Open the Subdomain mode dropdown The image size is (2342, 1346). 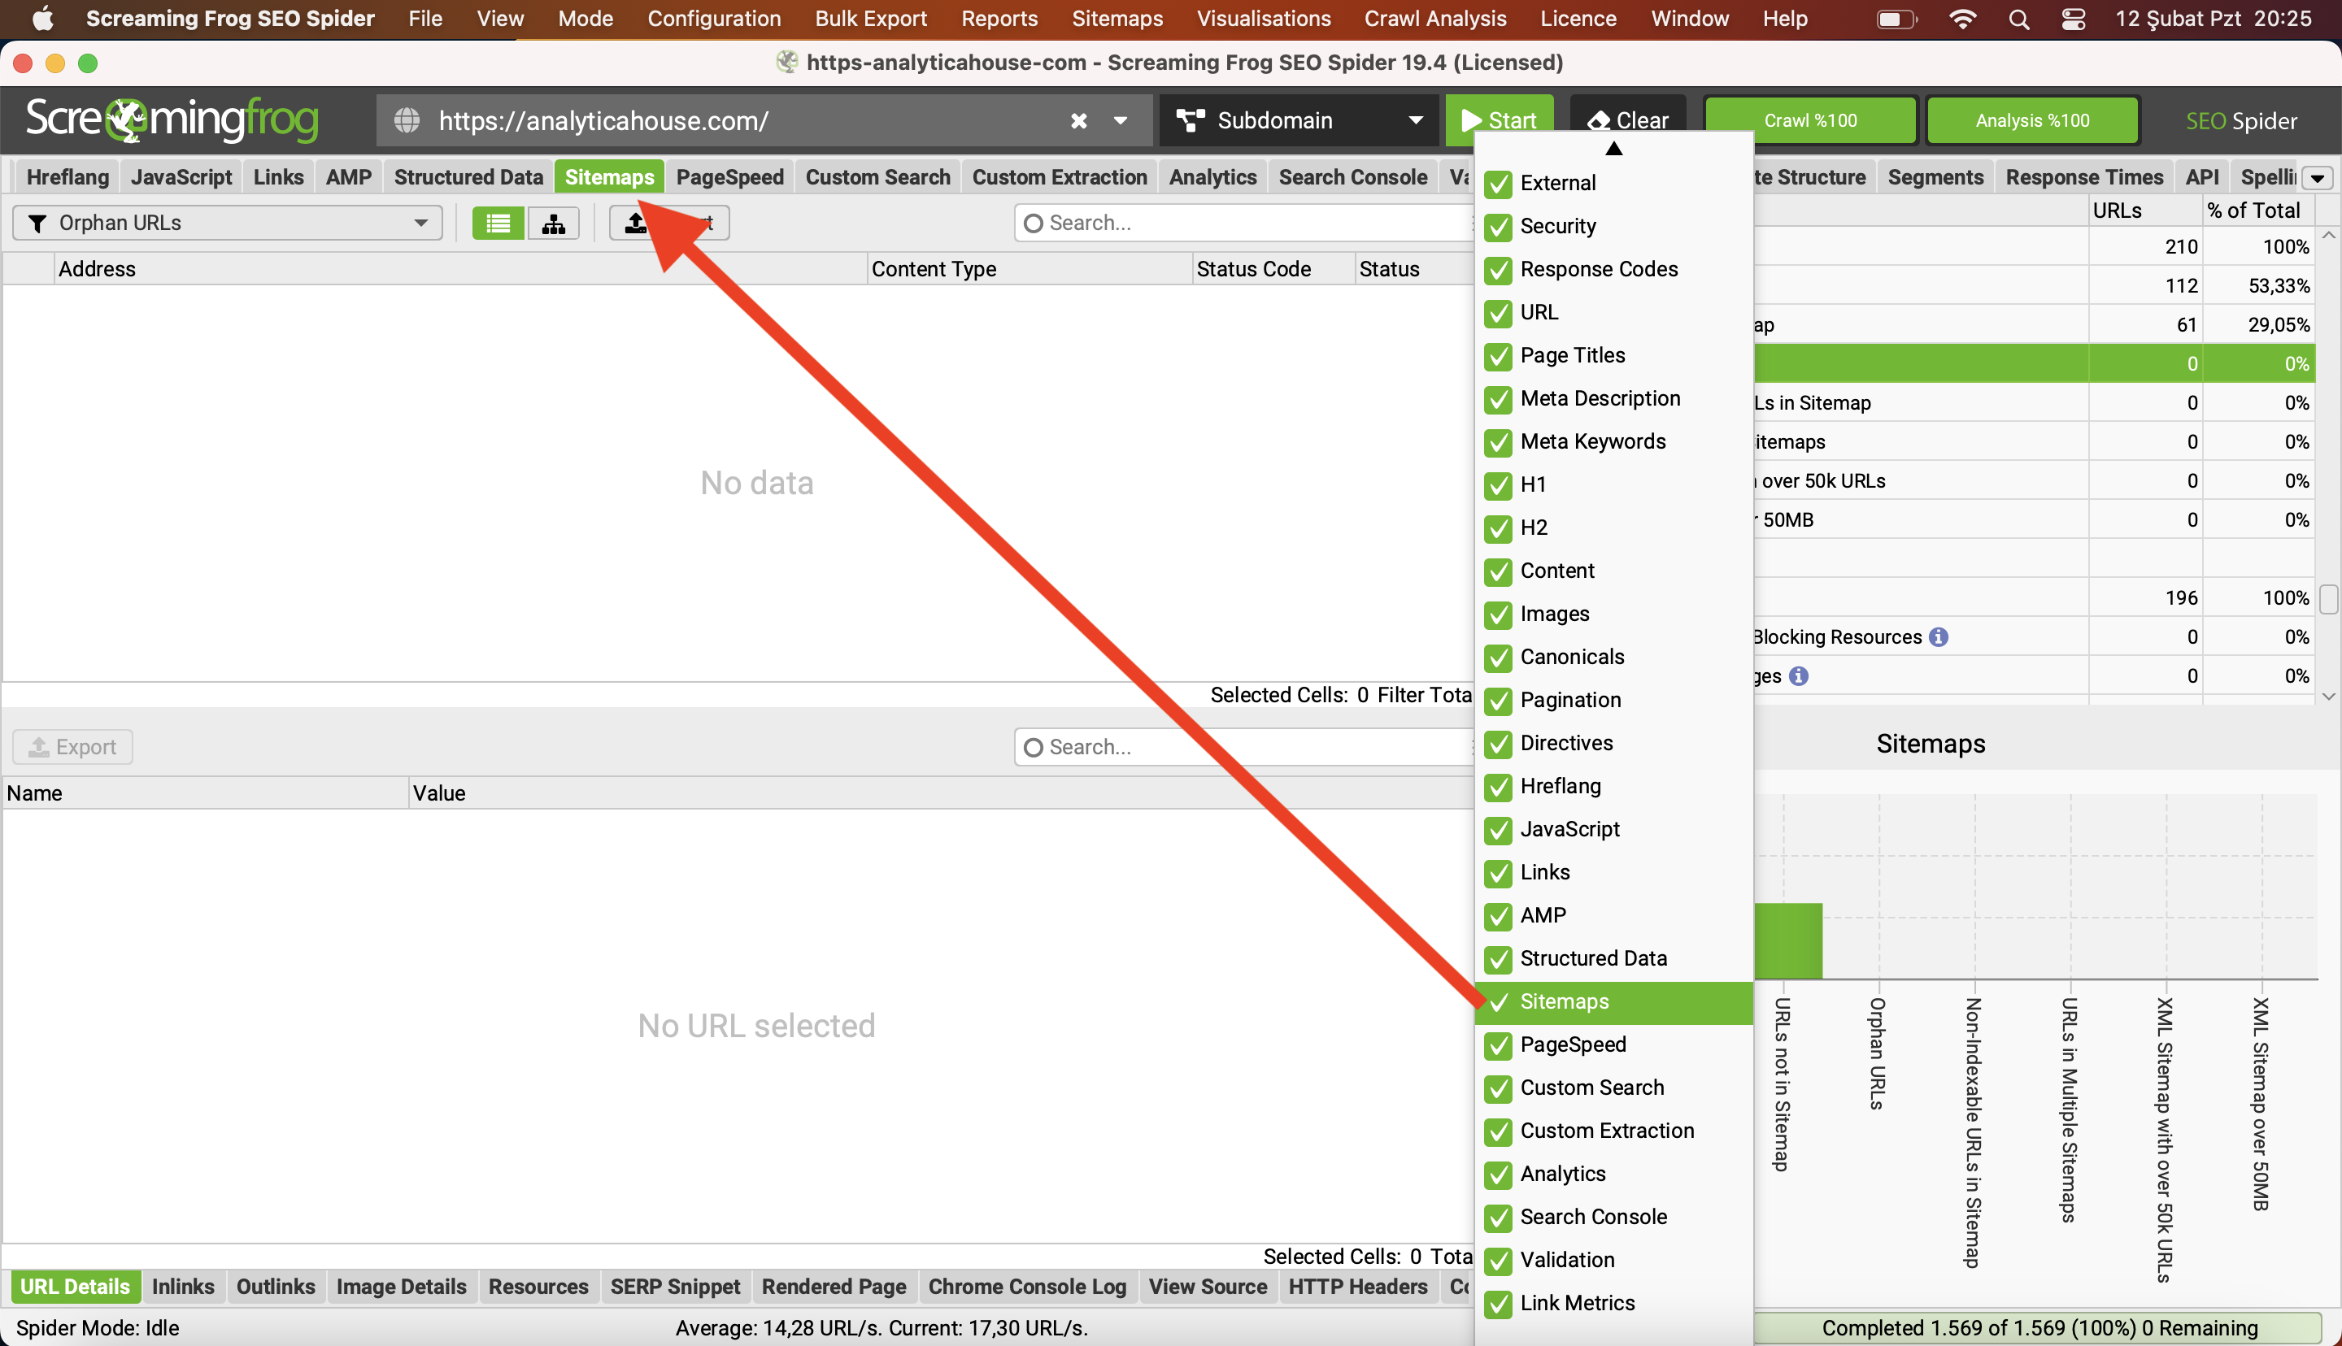coord(1298,120)
